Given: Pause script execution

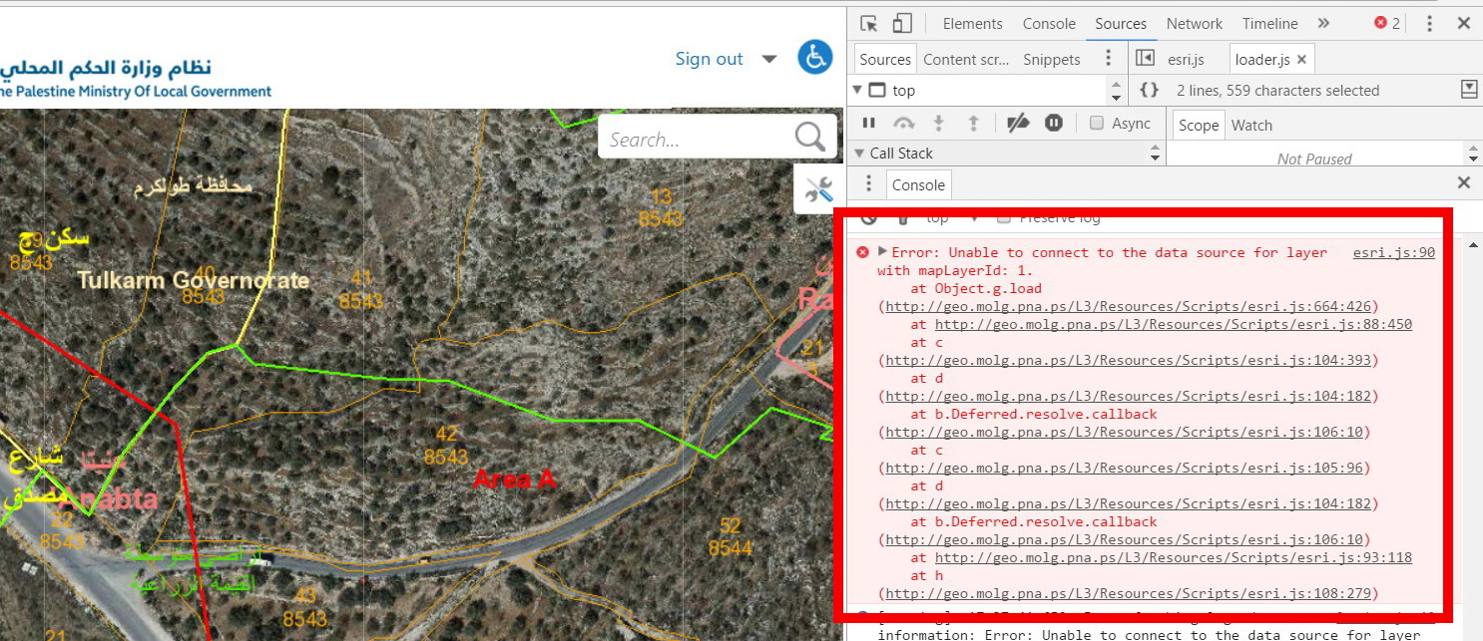Looking at the screenshot, I should click(x=869, y=124).
